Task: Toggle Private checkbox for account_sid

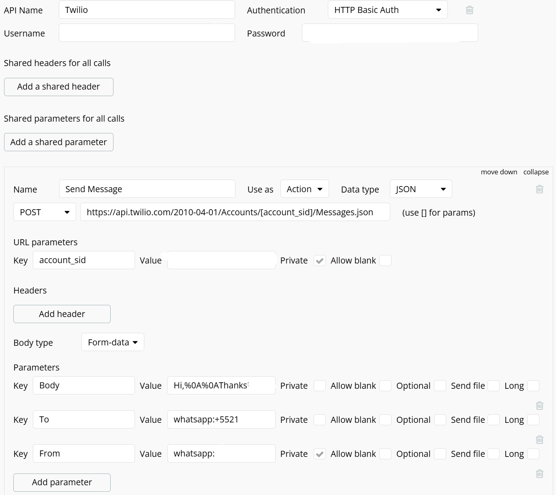Action: click(x=320, y=261)
